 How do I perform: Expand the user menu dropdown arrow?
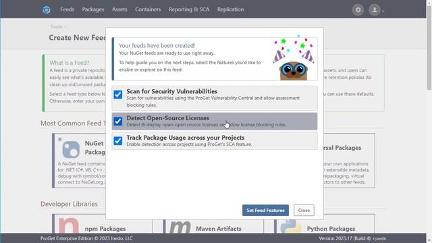[383, 11]
